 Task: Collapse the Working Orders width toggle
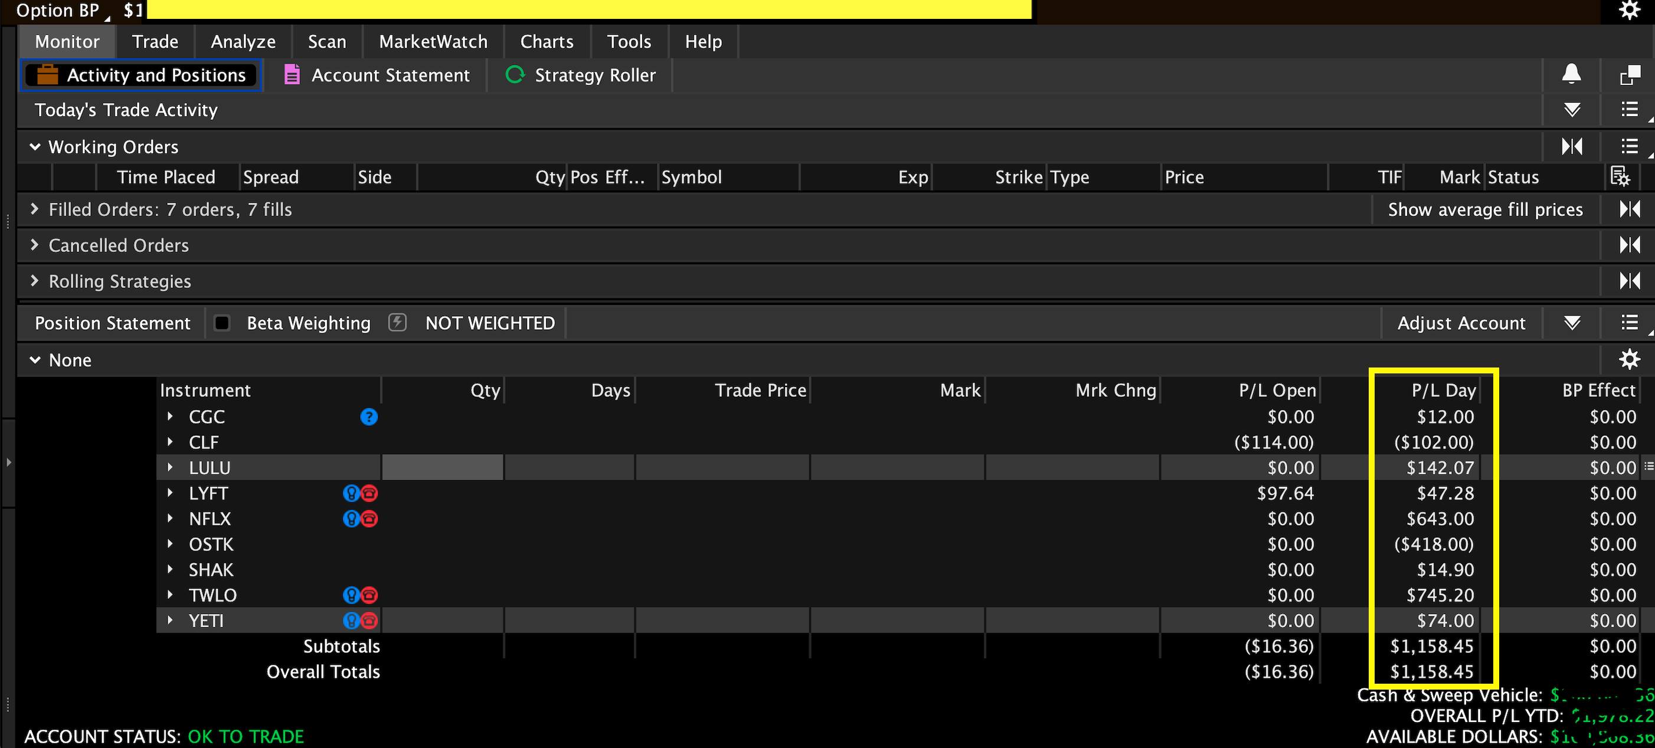[1571, 146]
